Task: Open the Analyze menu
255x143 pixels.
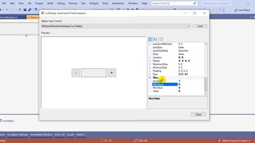Action: click(94, 3)
